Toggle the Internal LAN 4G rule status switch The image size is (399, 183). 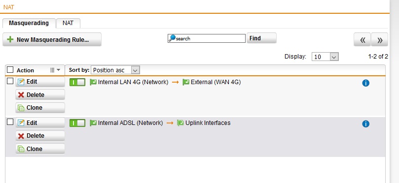coord(77,82)
